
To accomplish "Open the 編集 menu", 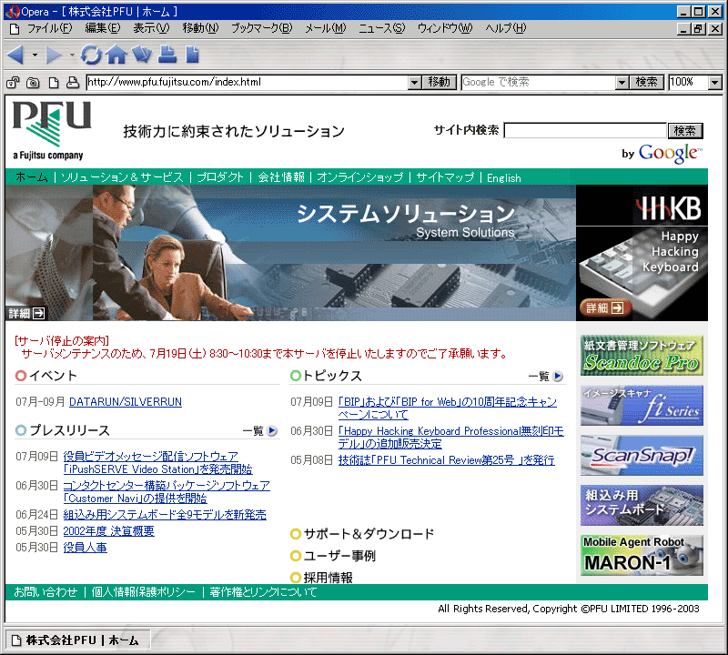I will [x=103, y=28].
